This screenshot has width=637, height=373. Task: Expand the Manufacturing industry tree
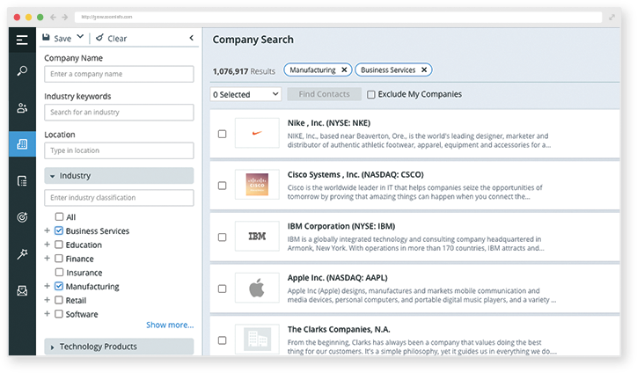pyautogui.click(x=48, y=286)
